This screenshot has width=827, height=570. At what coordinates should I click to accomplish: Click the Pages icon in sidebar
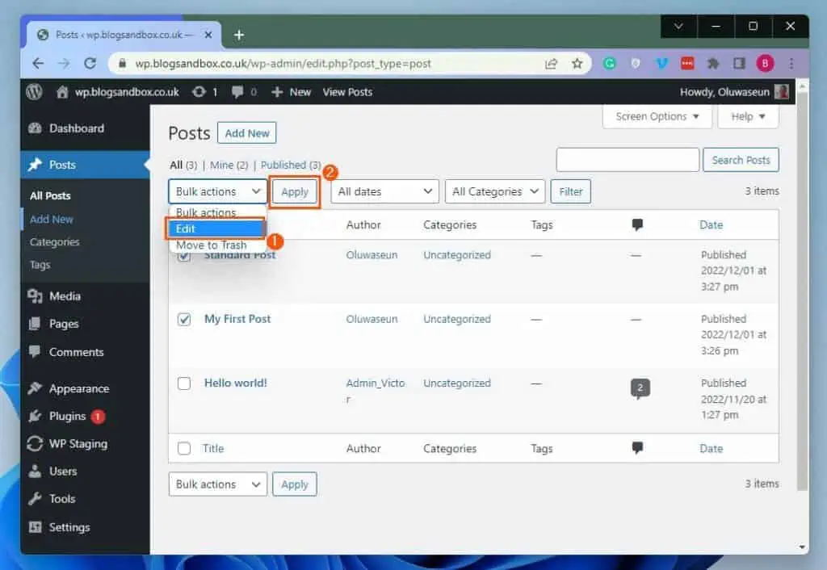[x=35, y=323]
